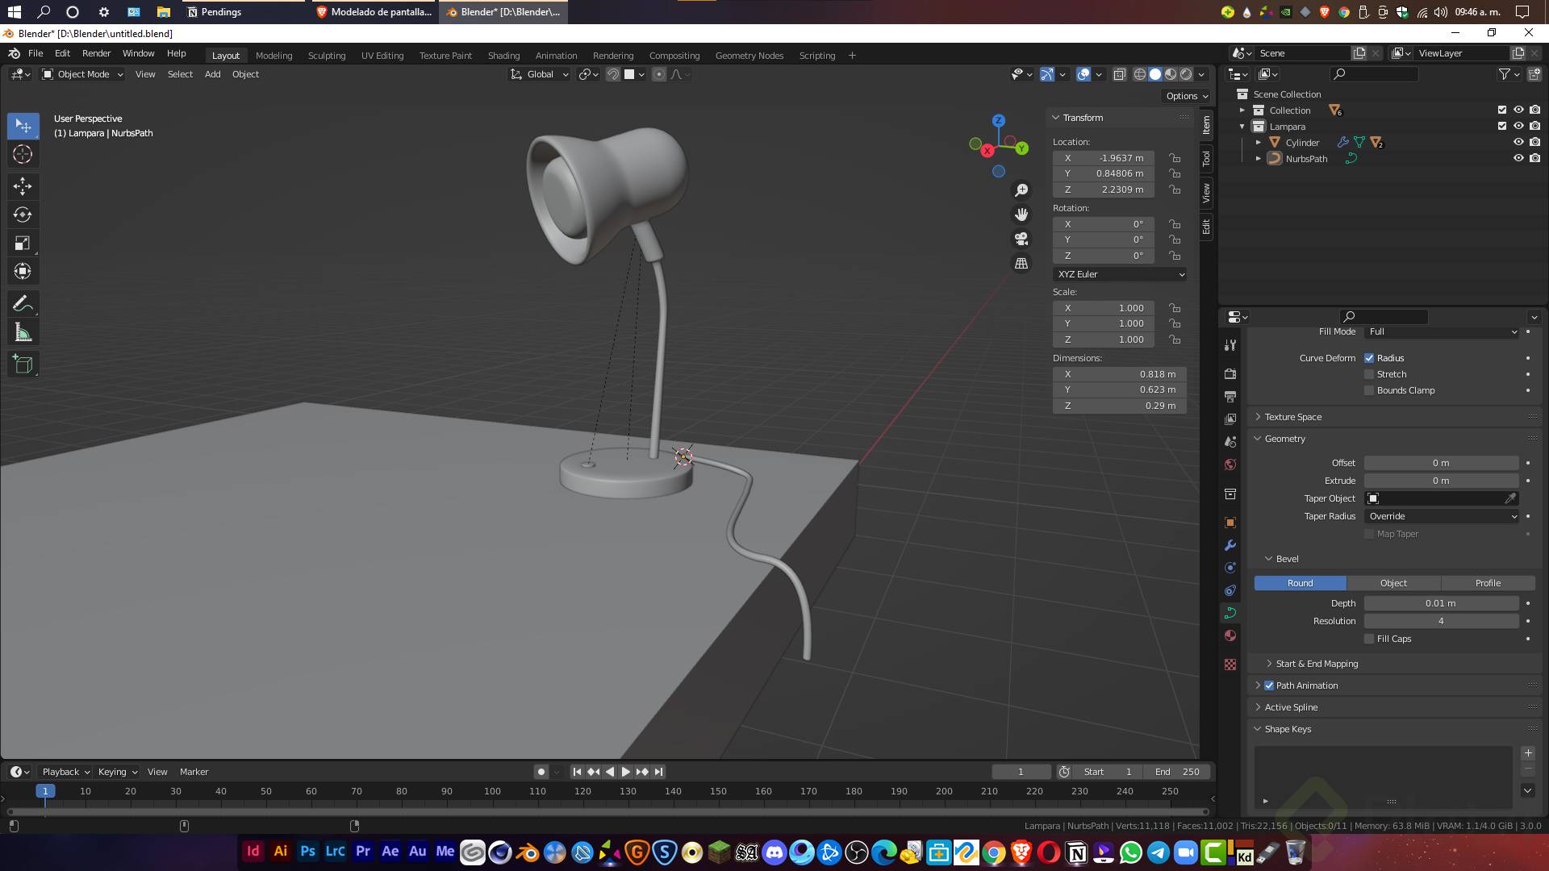
Task: Open the Object Mode dropdown
Action: [x=82, y=74]
